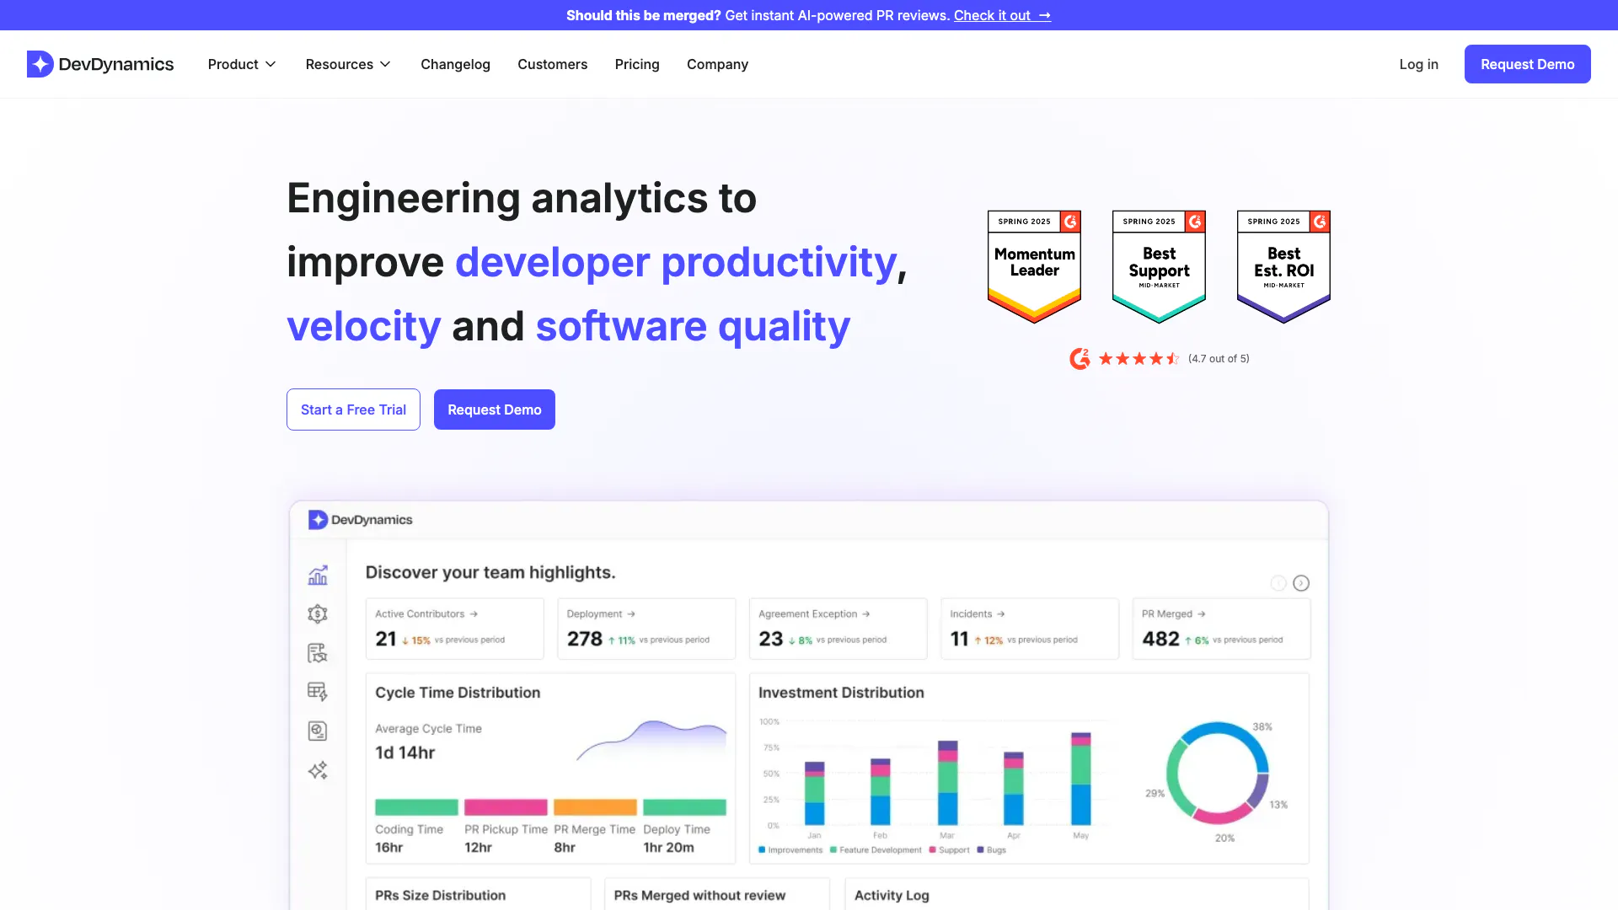
Task: Go to the Pricing page
Action: (637, 64)
